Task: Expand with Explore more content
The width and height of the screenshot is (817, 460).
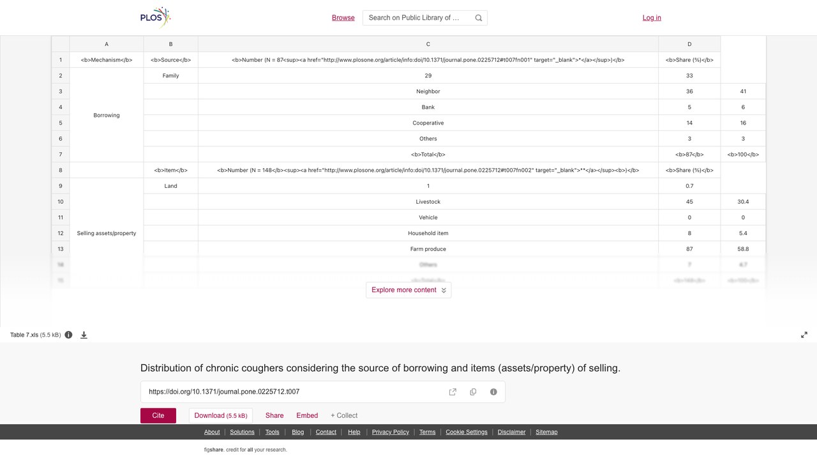Action: [x=408, y=290]
